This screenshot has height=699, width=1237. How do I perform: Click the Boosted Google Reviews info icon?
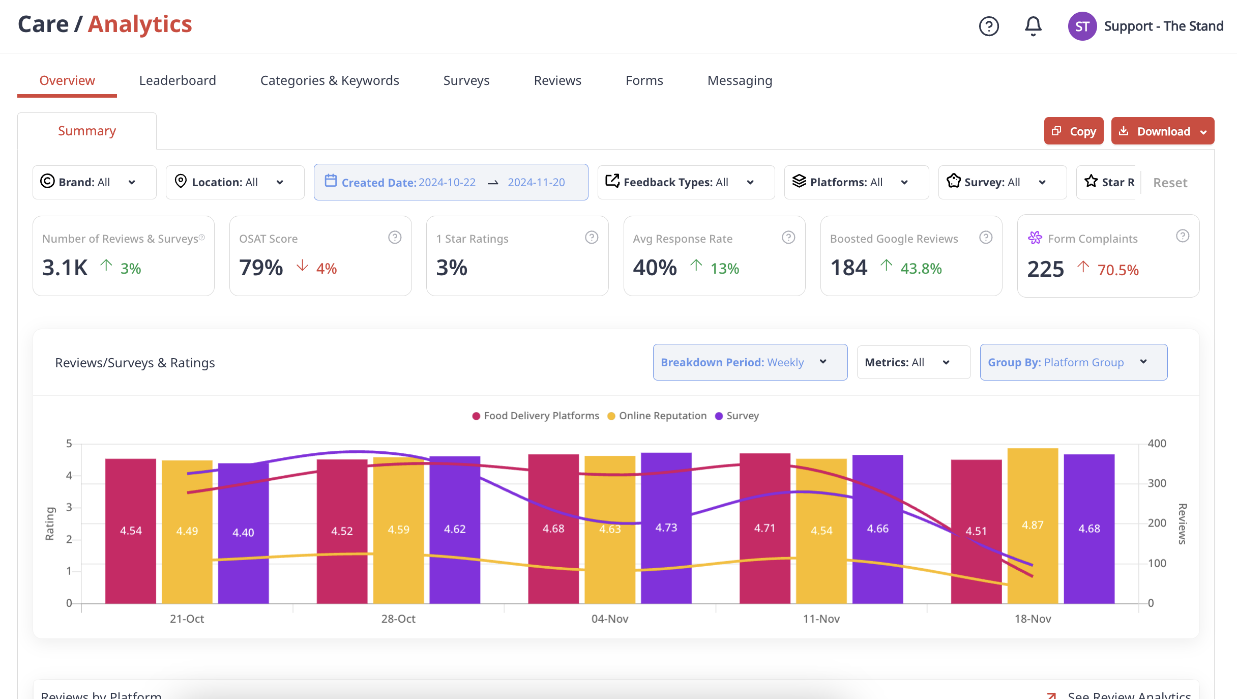click(x=986, y=238)
